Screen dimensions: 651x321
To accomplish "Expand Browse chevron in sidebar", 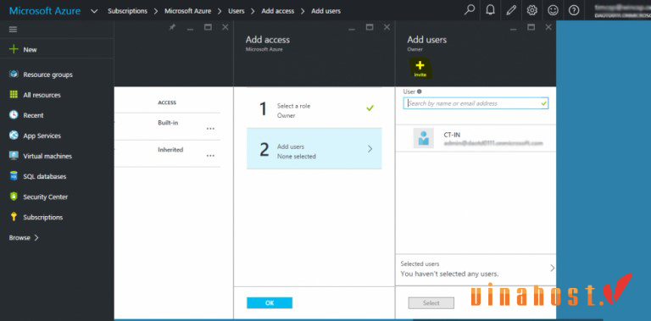I will (36, 238).
